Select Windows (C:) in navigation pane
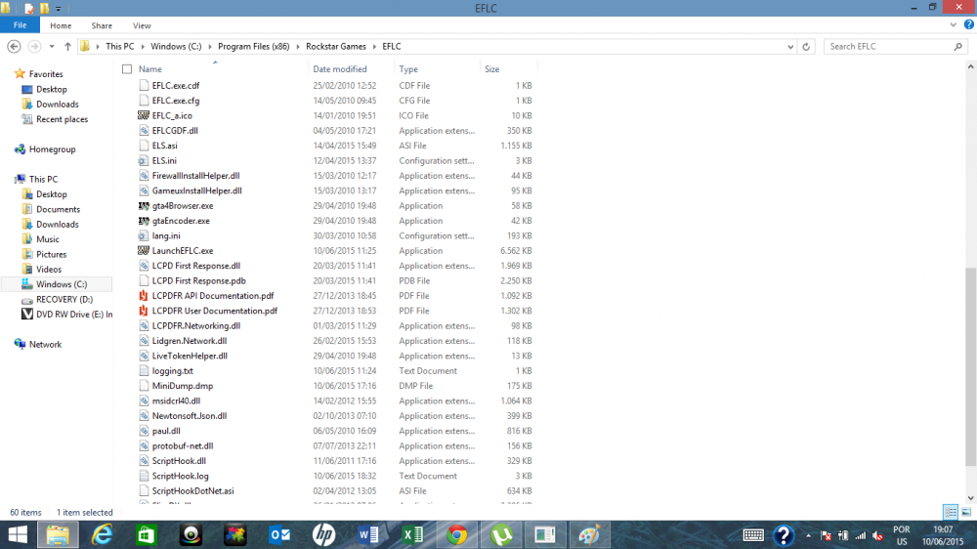Image resolution: width=977 pixels, height=549 pixels. coord(61,285)
